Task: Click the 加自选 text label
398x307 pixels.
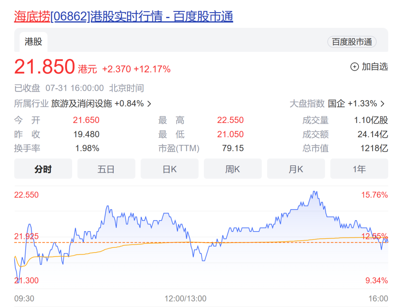Action: [375, 66]
